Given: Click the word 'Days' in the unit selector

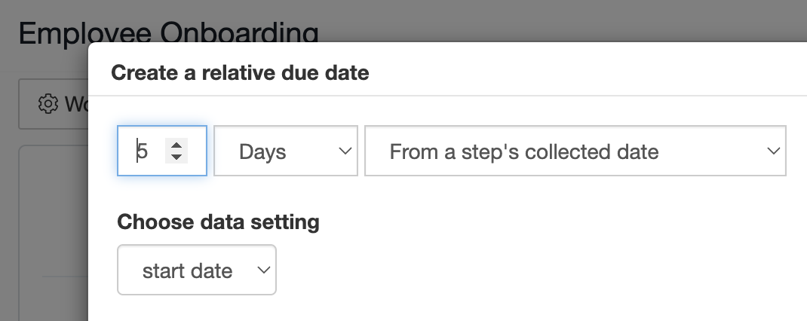Looking at the screenshot, I should pyautogui.click(x=262, y=151).
